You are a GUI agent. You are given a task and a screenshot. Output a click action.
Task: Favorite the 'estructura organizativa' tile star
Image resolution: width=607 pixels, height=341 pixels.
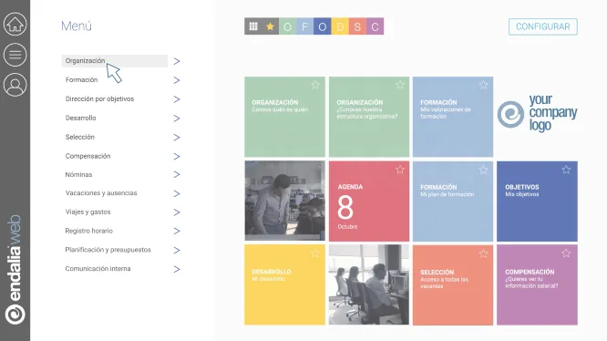(x=400, y=85)
